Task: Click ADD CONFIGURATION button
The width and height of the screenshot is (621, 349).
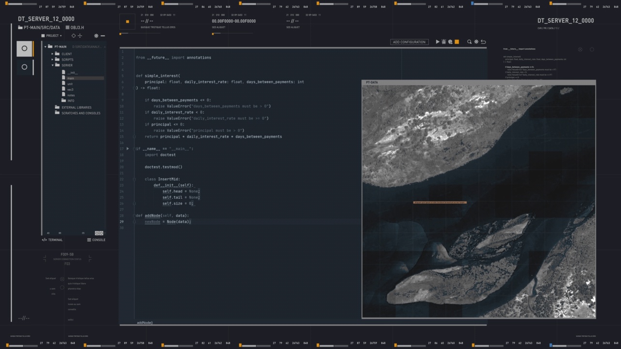Action: pos(409,42)
